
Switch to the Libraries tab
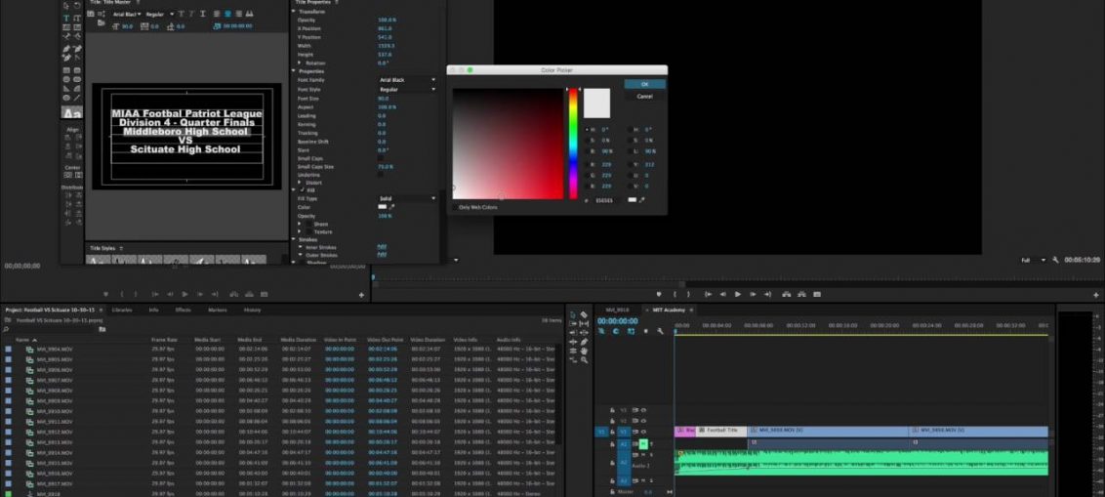pos(121,311)
